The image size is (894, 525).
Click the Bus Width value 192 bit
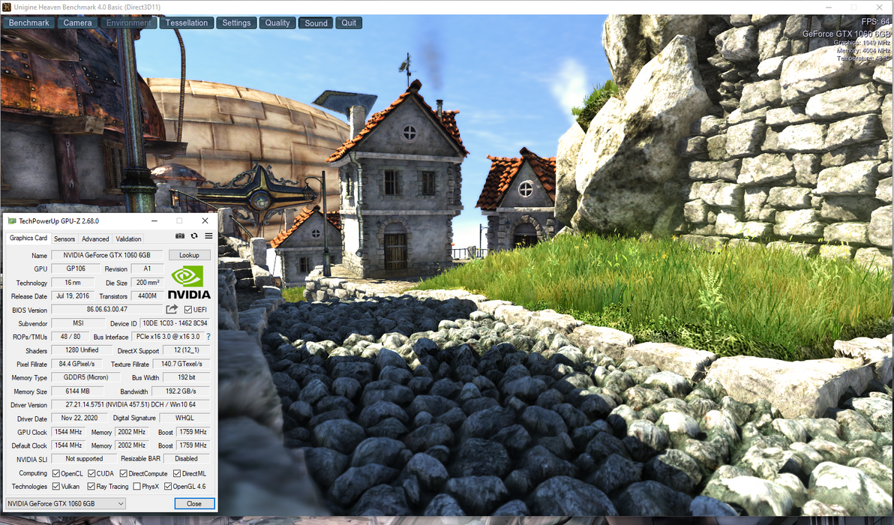click(187, 377)
